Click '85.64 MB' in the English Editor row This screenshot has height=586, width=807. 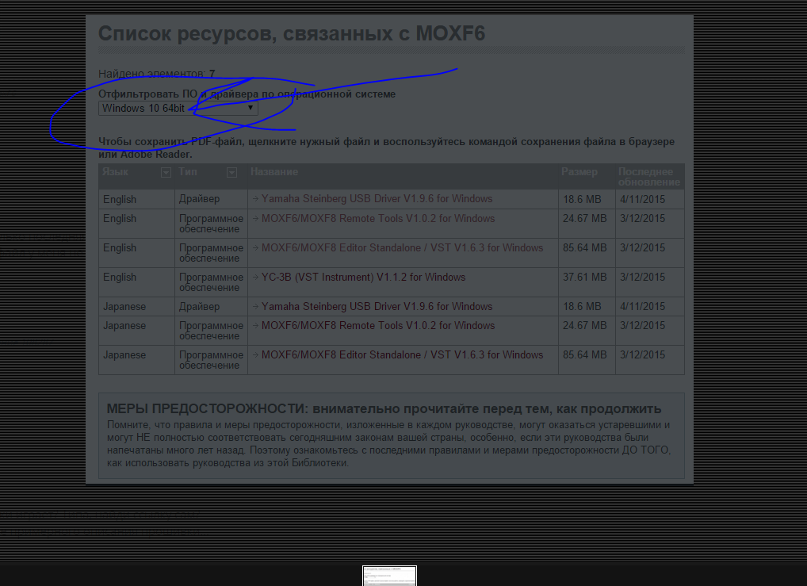[x=585, y=247]
